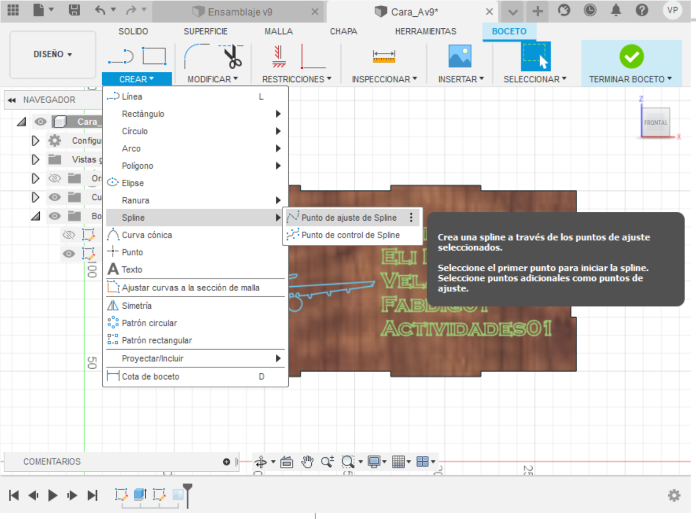
Task: Activate the Pan hand tool
Action: 307,462
